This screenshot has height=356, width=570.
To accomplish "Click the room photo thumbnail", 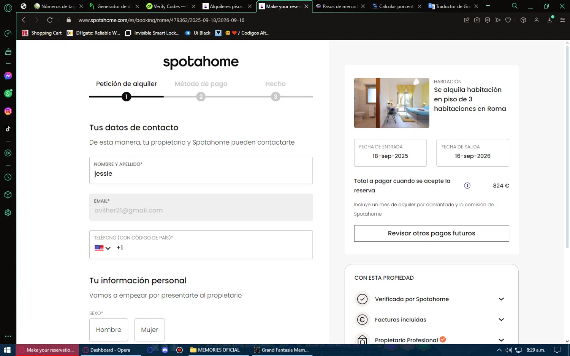I will (391, 103).
